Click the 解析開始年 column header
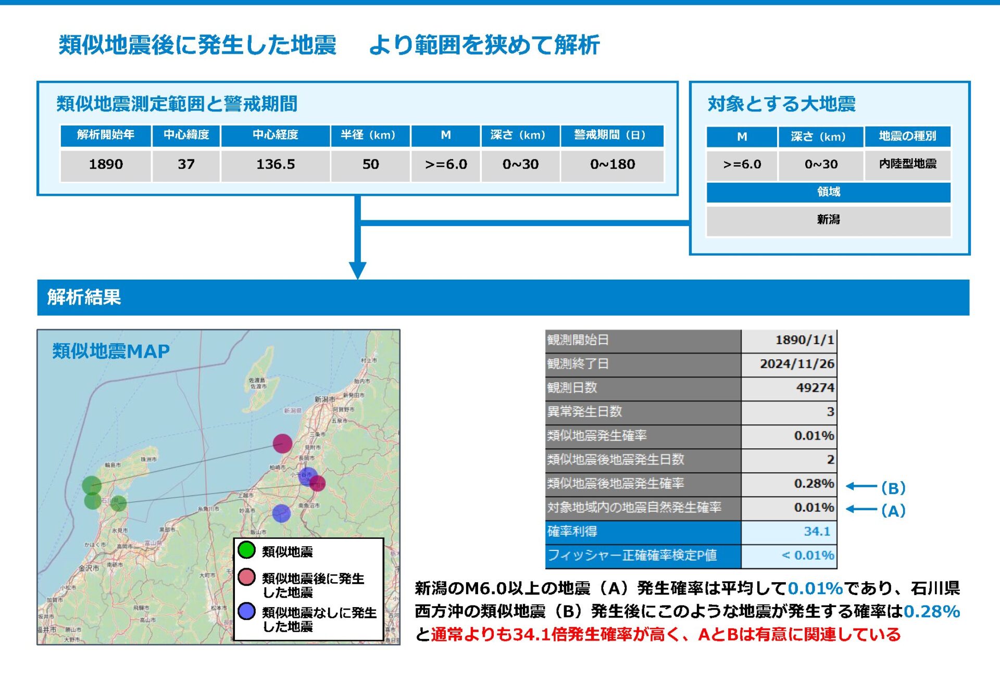Screen dimensions: 1000x692 point(106,135)
